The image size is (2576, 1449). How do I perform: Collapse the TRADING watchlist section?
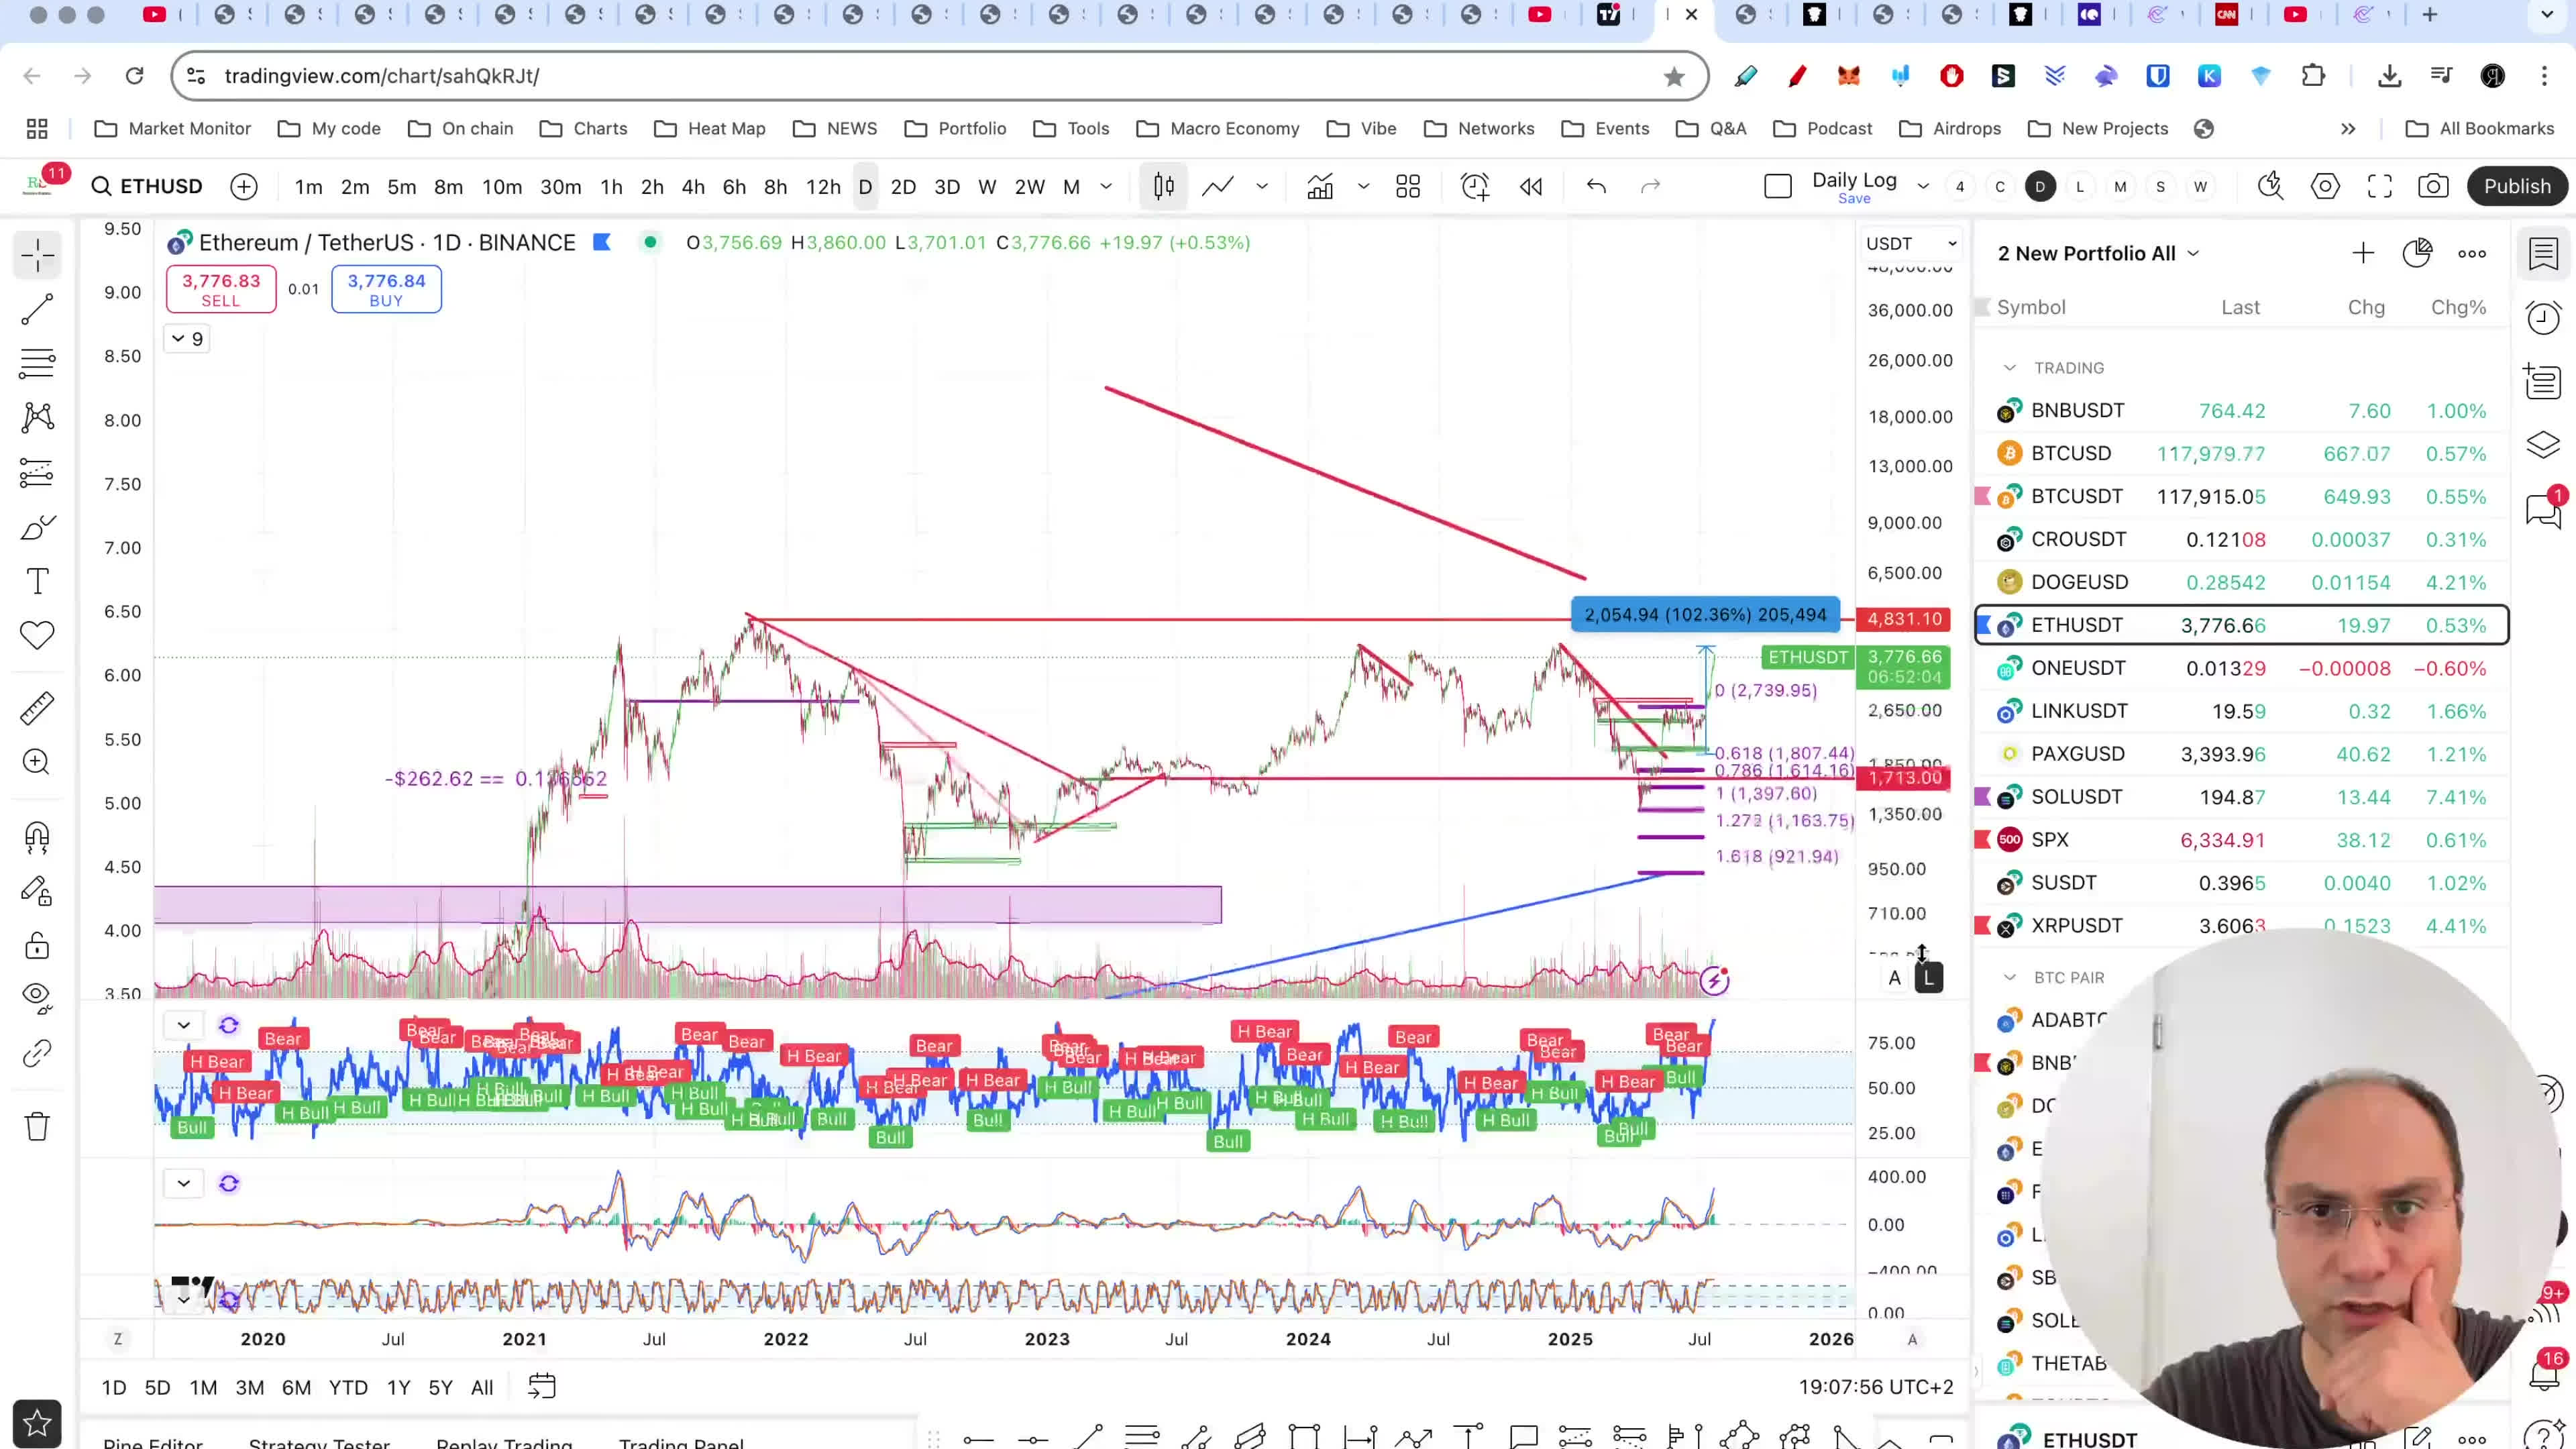pyautogui.click(x=2009, y=368)
